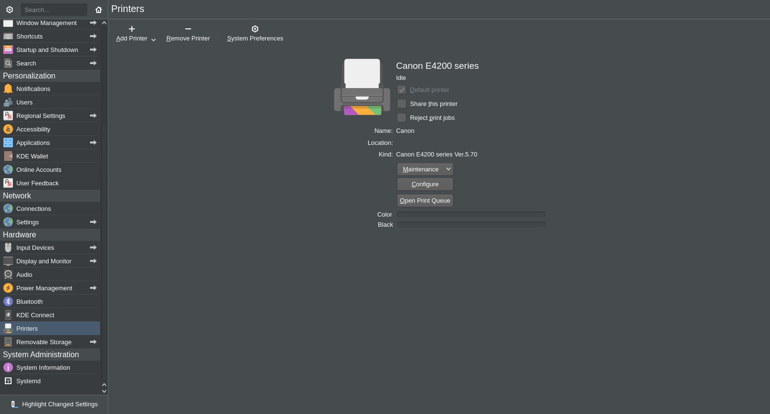Enable Reject print jobs checkbox
The image size is (770, 414).
pos(401,118)
